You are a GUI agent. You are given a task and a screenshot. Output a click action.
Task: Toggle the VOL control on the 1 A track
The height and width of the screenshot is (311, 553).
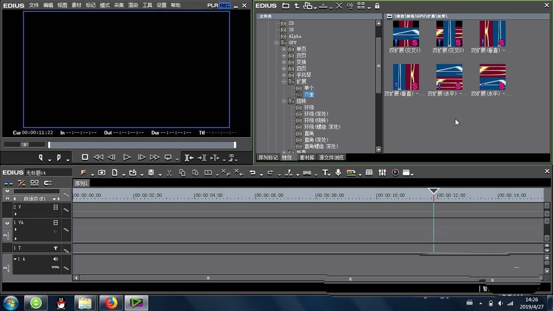[x=55, y=267]
